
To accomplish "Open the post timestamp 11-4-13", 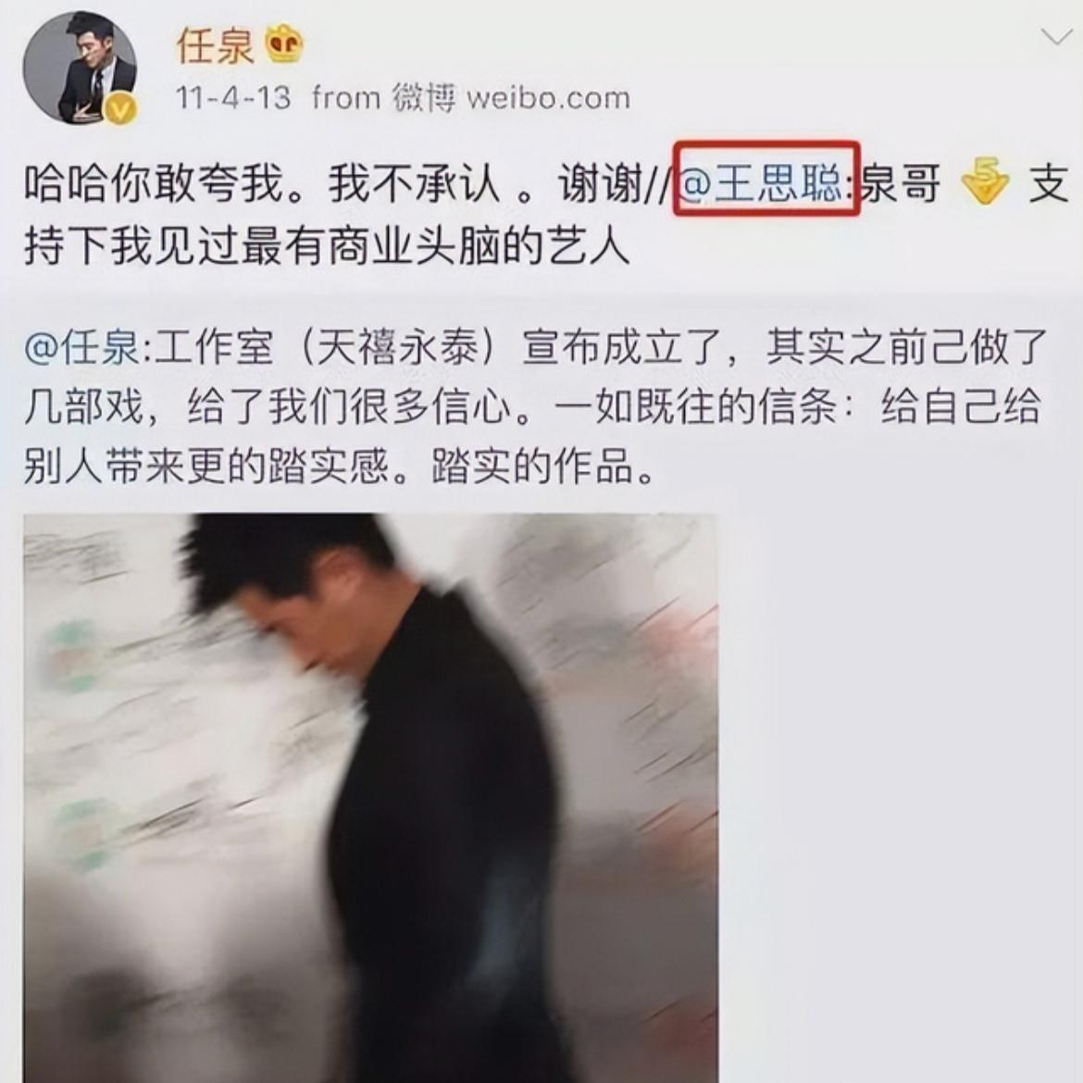I will [x=232, y=97].
